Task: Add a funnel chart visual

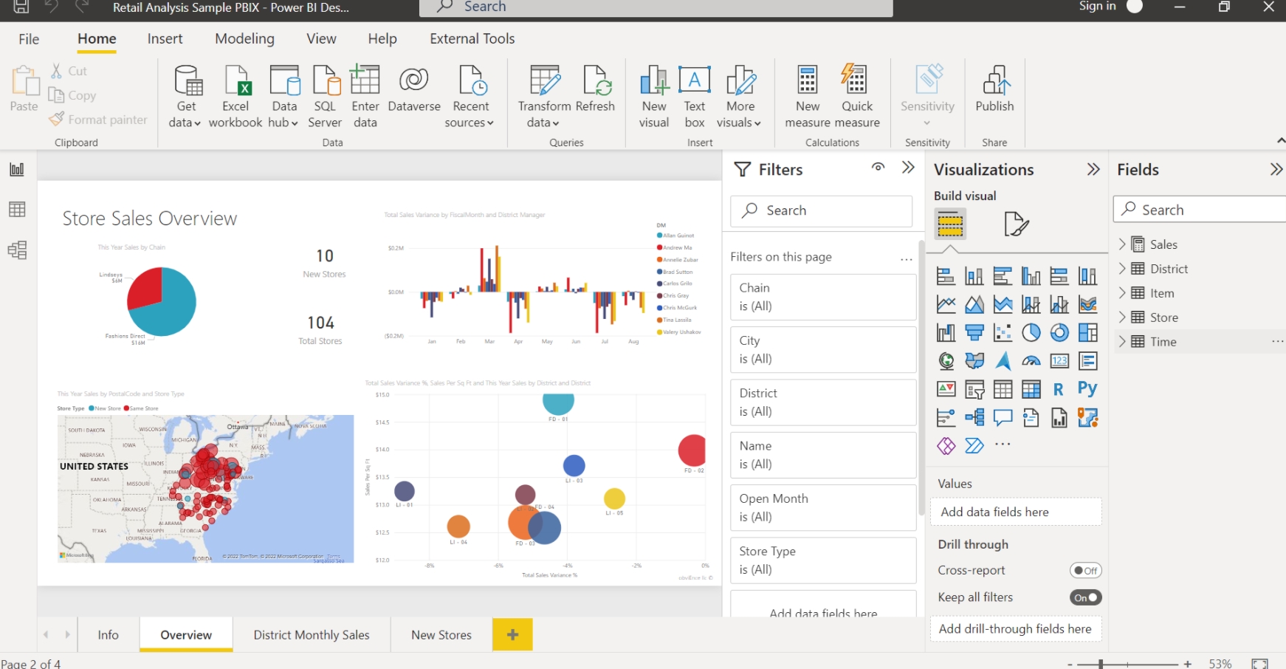Action: coord(974,332)
